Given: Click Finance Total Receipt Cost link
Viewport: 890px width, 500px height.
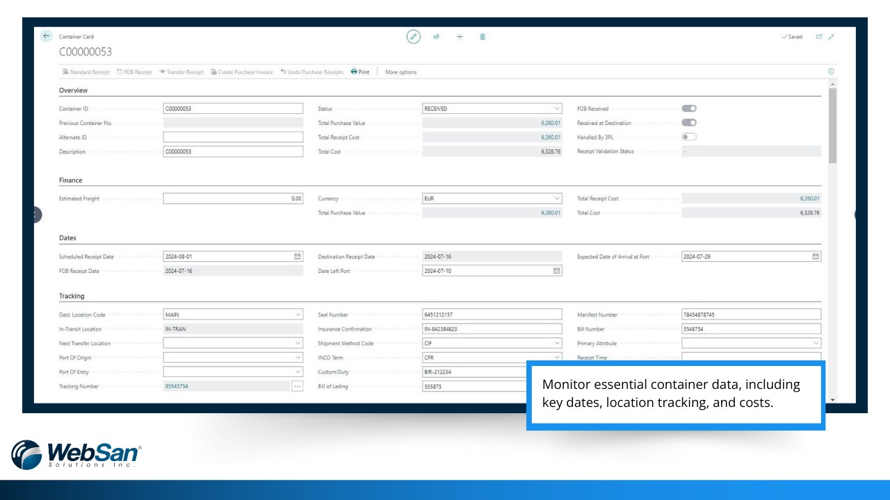Looking at the screenshot, I should [810, 199].
